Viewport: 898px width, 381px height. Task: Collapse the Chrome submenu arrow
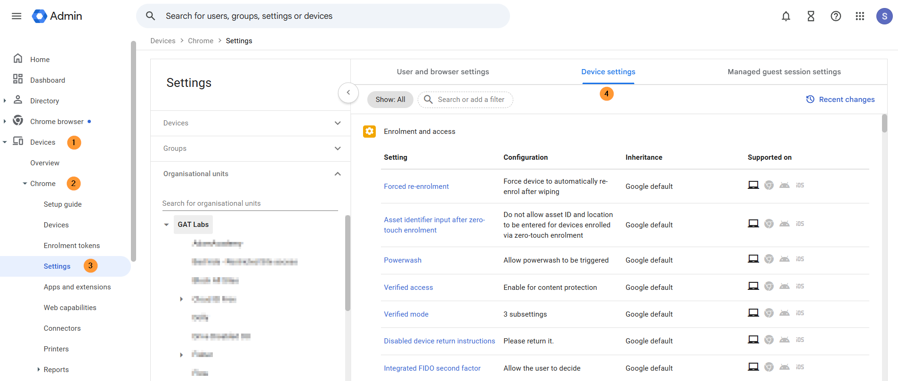click(x=24, y=184)
